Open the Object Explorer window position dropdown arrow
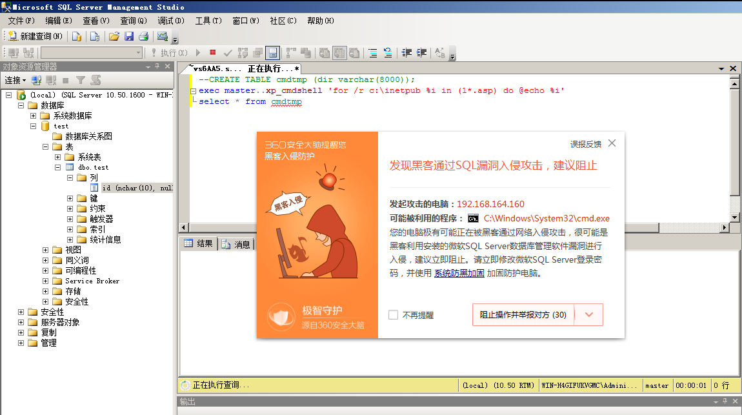 (148, 67)
